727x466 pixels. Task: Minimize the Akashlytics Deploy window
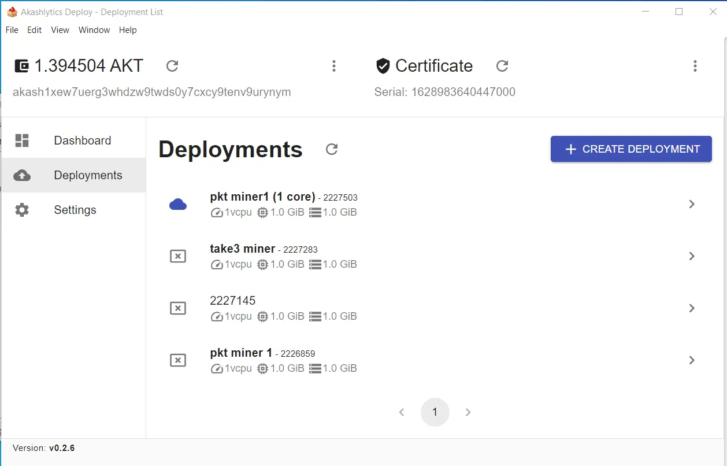click(x=646, y=12)
